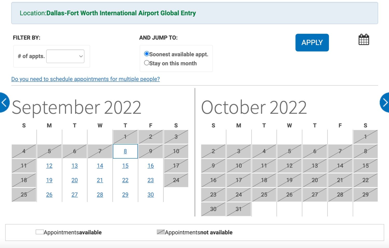
Task: Select September 19 appointment date
Action: [49, 180]
